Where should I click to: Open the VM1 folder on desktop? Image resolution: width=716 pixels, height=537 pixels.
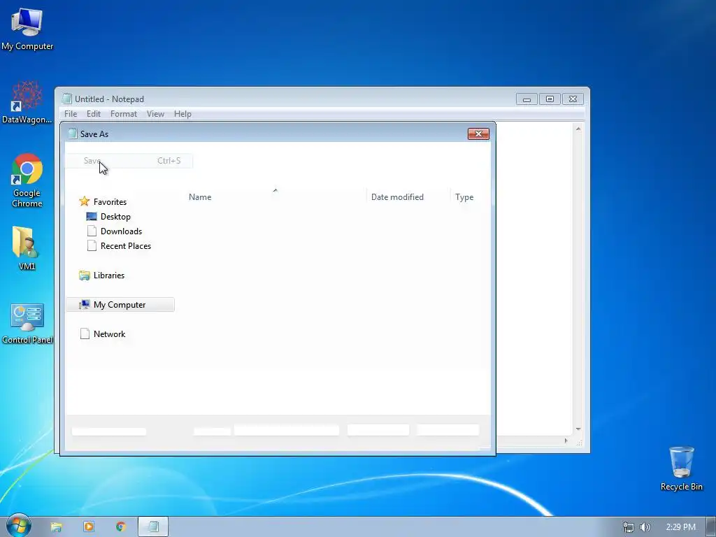click(x=27, y=248)
